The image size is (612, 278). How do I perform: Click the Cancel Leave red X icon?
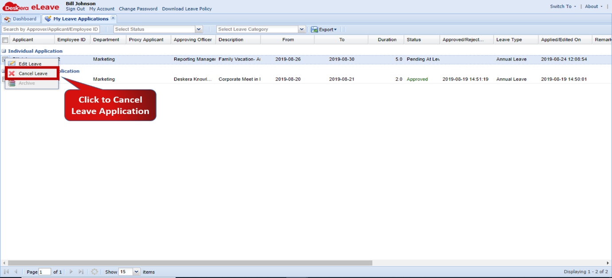tap(11, 73)
